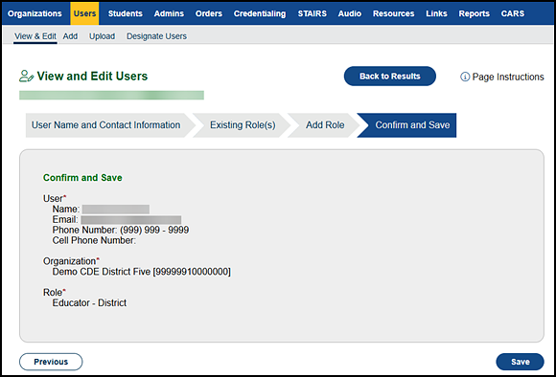Go to the Existing Role(s) step
This screenshot has height=377, width=556.
243,125
